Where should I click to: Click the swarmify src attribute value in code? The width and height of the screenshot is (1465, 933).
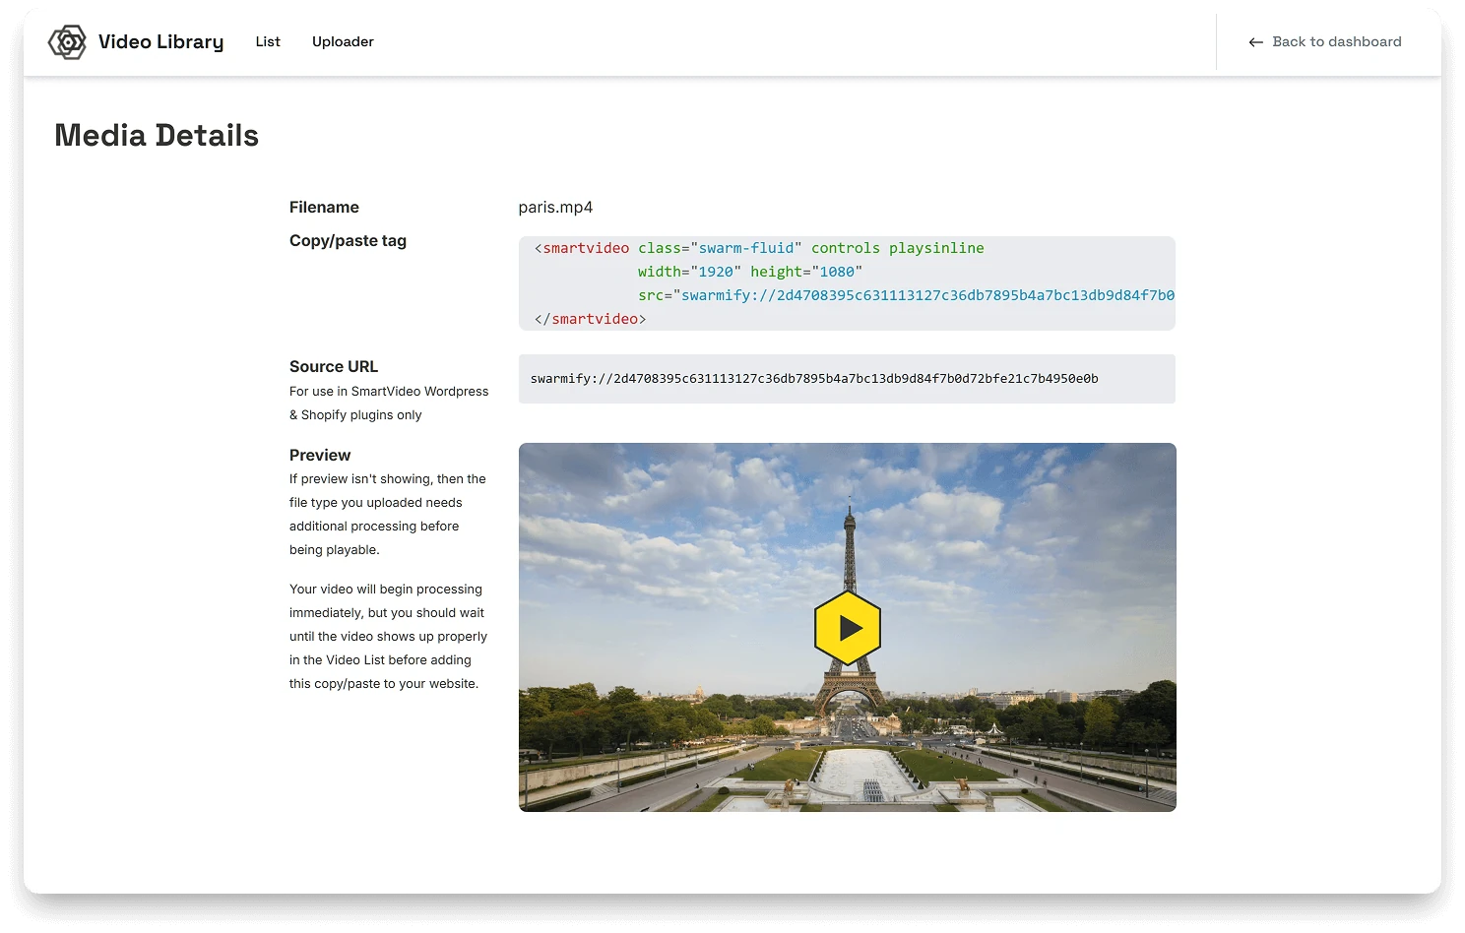coord(927,295)
